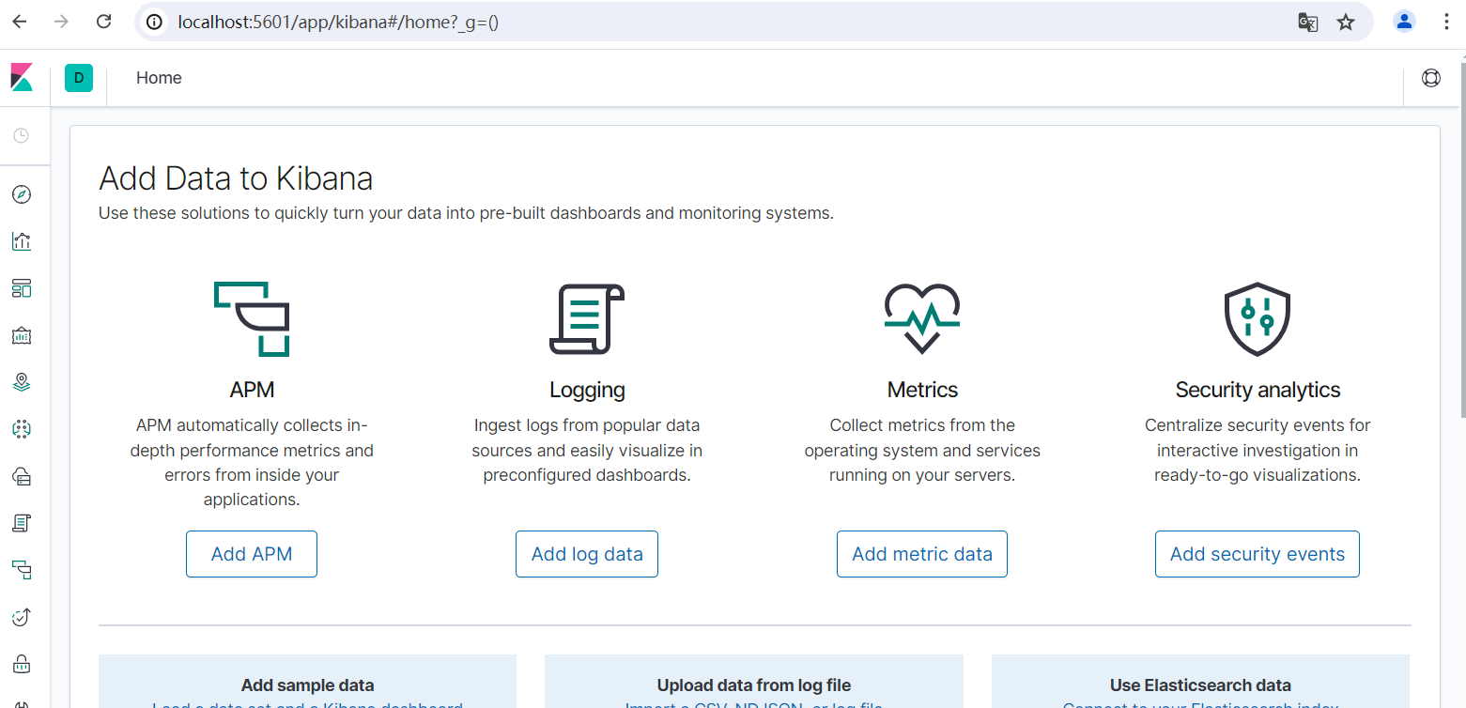View site information icon in address bar
This screenshot has width=1466, height=708.
pos(155,22)
